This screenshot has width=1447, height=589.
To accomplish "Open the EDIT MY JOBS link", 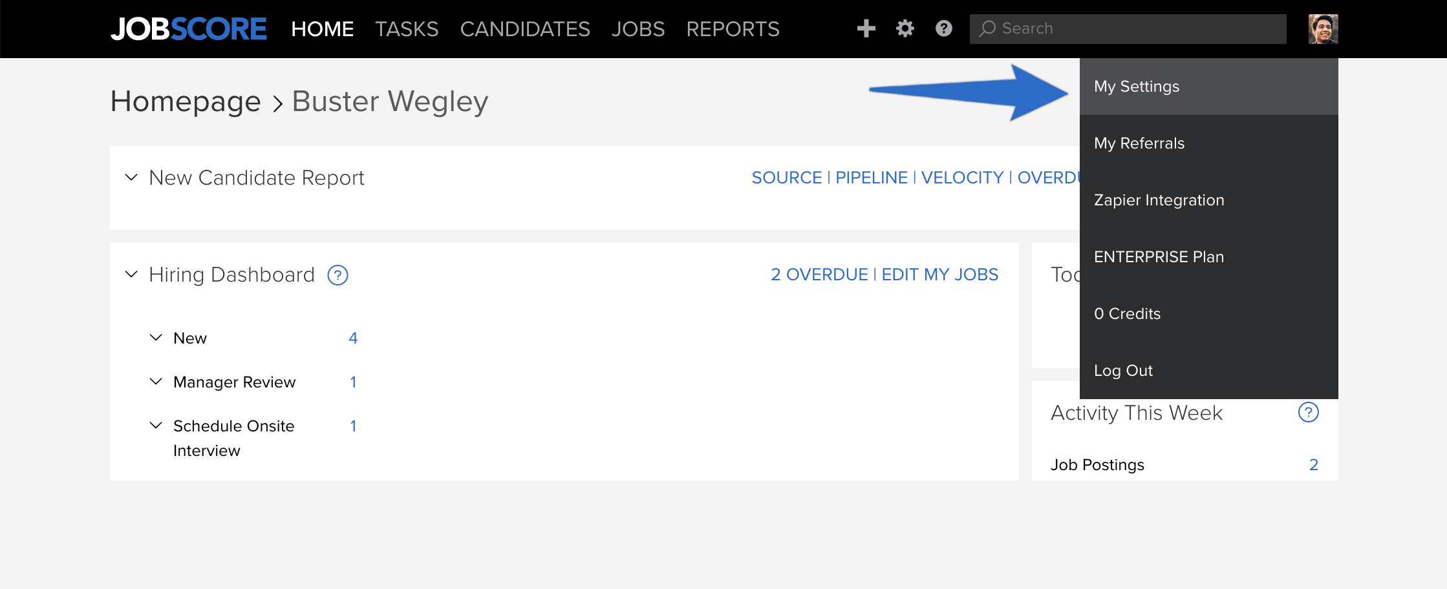I will click(940, 274).
